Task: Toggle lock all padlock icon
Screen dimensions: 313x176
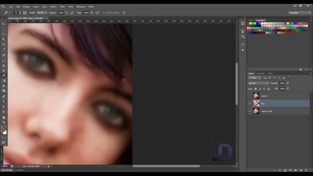Action: coord(268,89)
